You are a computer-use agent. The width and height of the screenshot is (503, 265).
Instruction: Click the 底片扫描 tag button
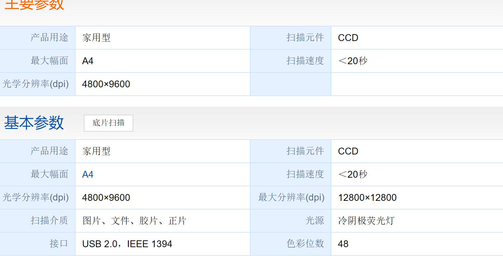(108, 123)
